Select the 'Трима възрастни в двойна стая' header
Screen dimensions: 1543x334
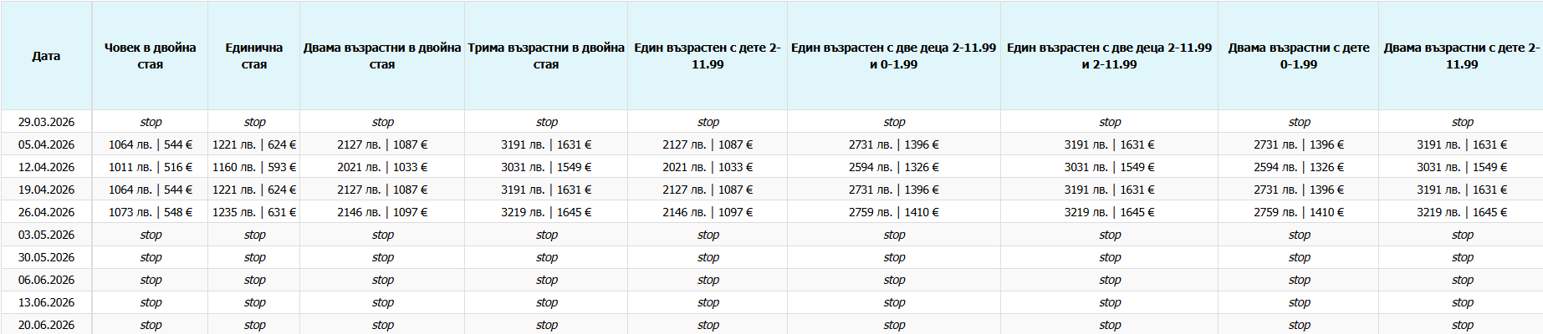point(546,56)
